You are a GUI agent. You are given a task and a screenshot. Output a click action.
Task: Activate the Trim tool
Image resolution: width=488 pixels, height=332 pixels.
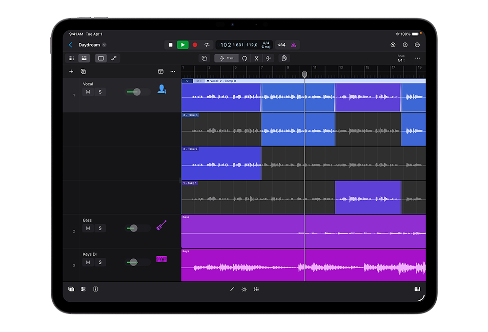point(226,58)
